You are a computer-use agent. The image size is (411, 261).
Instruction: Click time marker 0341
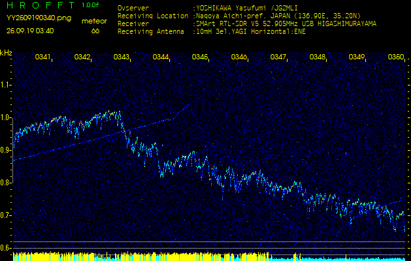42,57
